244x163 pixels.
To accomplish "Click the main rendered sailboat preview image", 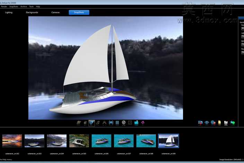I will (x=106, y=68).
